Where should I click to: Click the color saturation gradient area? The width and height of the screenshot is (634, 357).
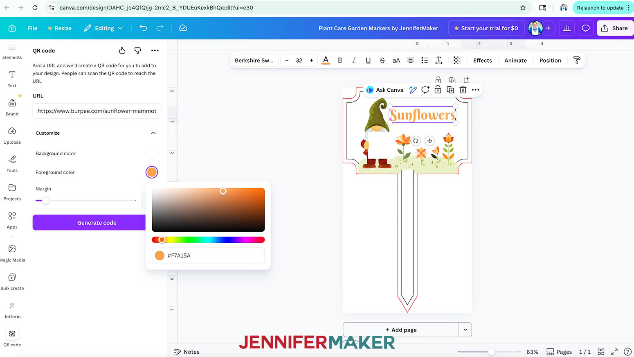[x=208, y=210]
